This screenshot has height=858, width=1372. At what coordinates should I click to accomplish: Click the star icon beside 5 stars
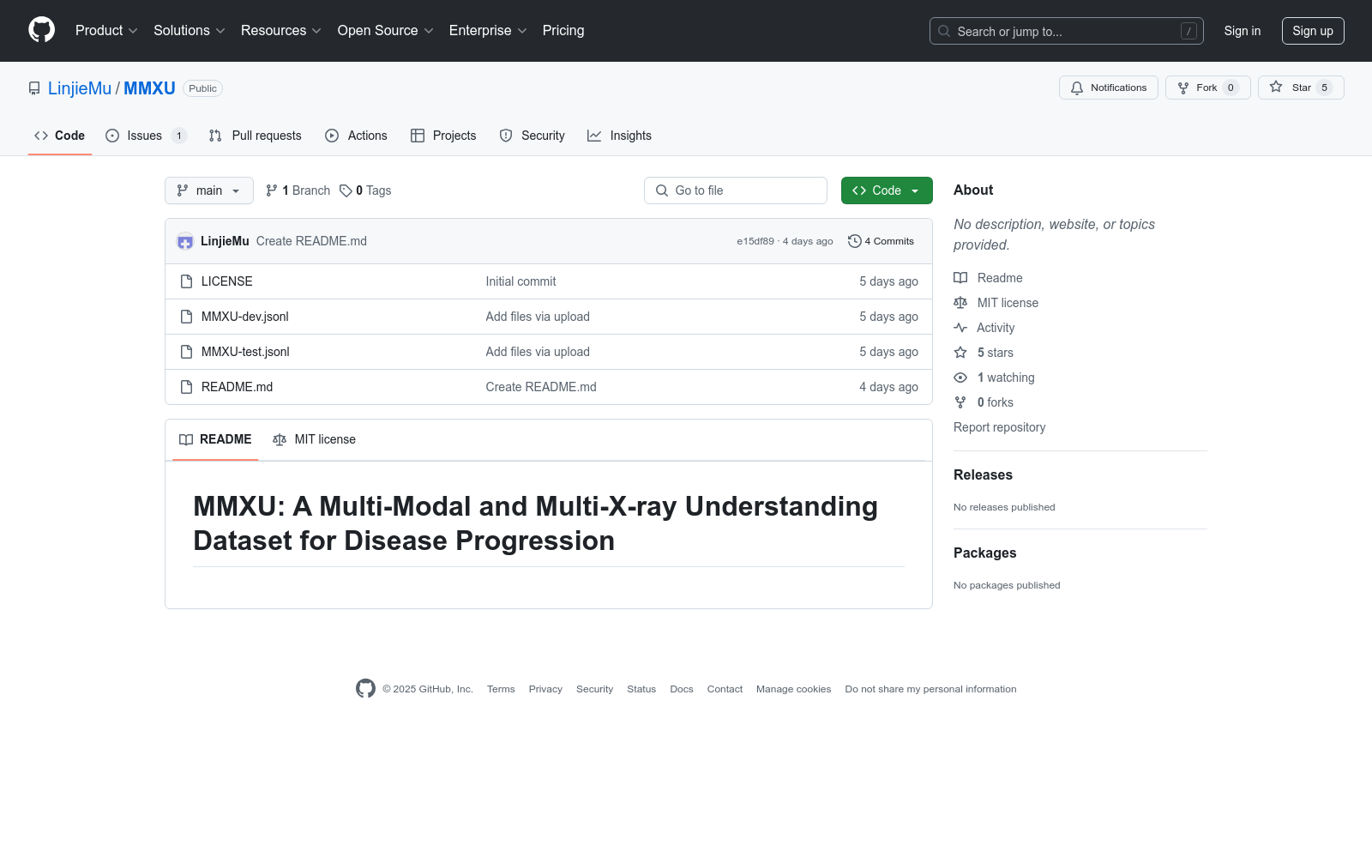click(x=960, y=353)
